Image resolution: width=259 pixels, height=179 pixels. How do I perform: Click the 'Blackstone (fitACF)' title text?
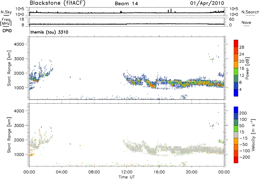point(57,3)
